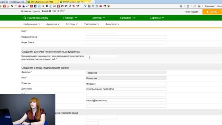Expand the Аукционы submenu
Screen dimensions: 222x125
53,24
